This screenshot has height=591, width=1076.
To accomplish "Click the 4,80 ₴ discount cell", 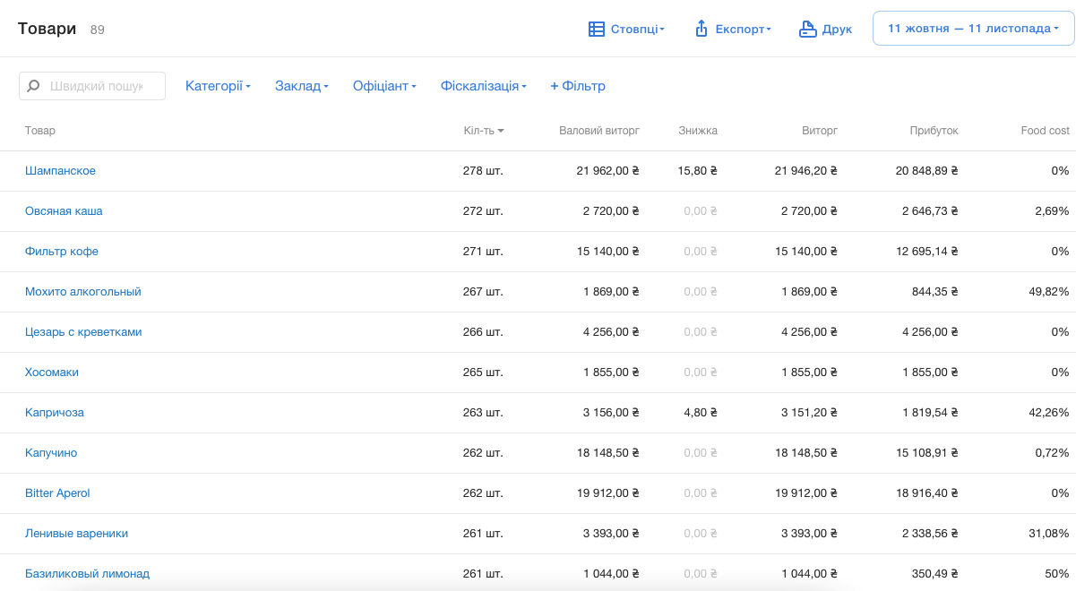I will pyautogui.click(x=701, y=413).
